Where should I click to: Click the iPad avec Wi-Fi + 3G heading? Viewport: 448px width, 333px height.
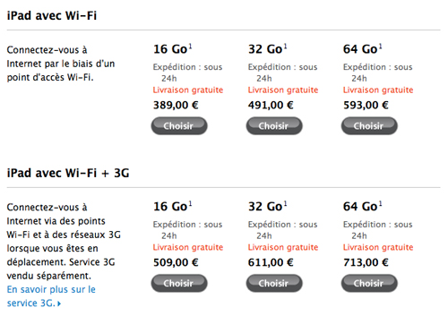click(68, 173)
